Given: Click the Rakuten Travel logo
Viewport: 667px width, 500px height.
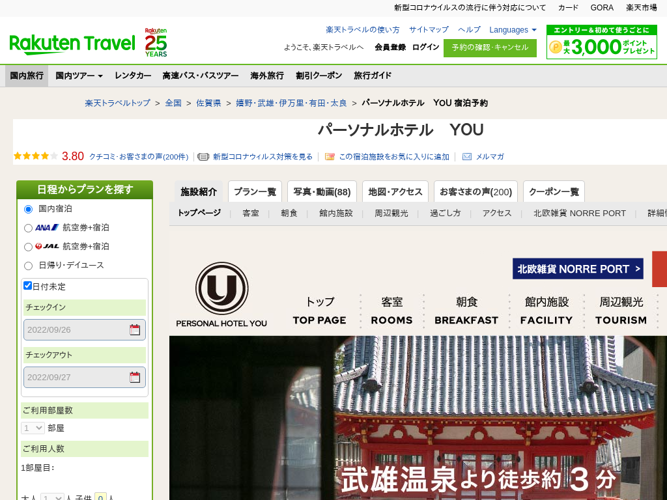Looking at the screenshot, I should (x=72, y=44).
